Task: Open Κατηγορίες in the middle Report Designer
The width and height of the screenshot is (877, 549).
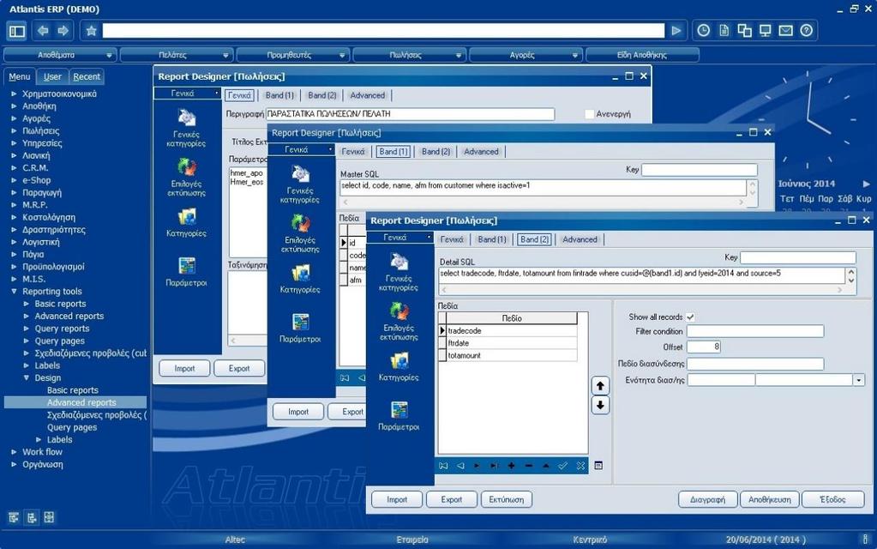Action: point(300,280)
